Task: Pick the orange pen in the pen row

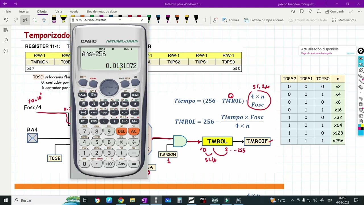Action: pos(177,19)
